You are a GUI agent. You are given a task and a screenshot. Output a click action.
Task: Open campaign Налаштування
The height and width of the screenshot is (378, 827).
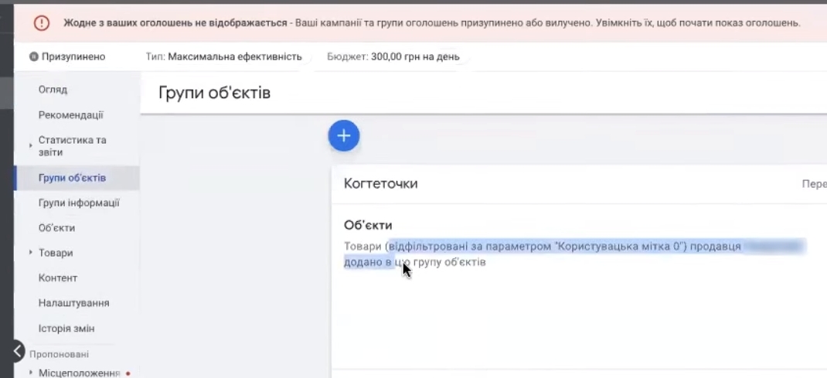coord(73,303)
